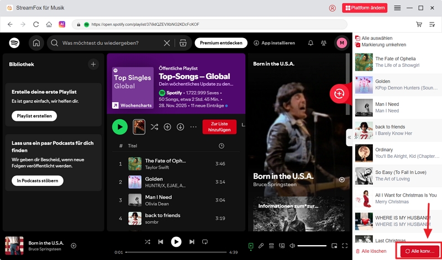Image resolution: width=442 pixels, height=260 pixels.
Task: Click App installieren link
Action: coord(274,43)
